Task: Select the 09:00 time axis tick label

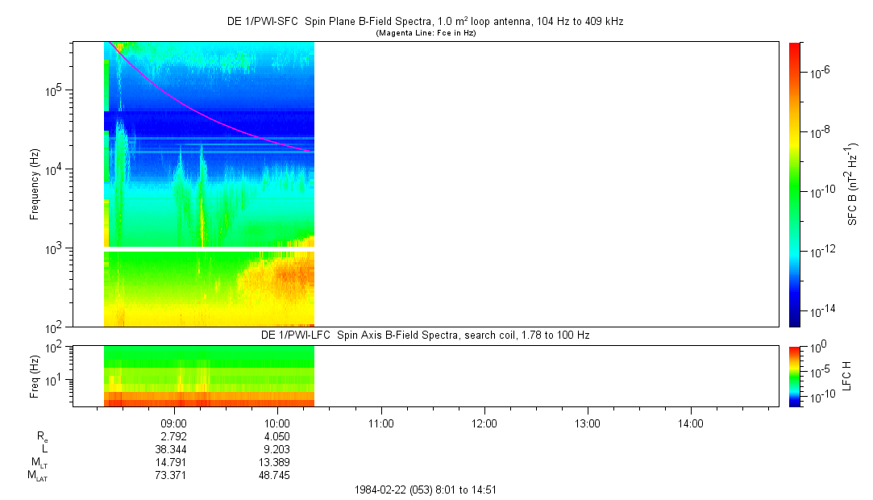Action: (x=174, y=423)
